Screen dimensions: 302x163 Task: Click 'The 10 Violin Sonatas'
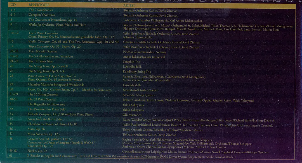pyautogui.click(x=43, y=52)
